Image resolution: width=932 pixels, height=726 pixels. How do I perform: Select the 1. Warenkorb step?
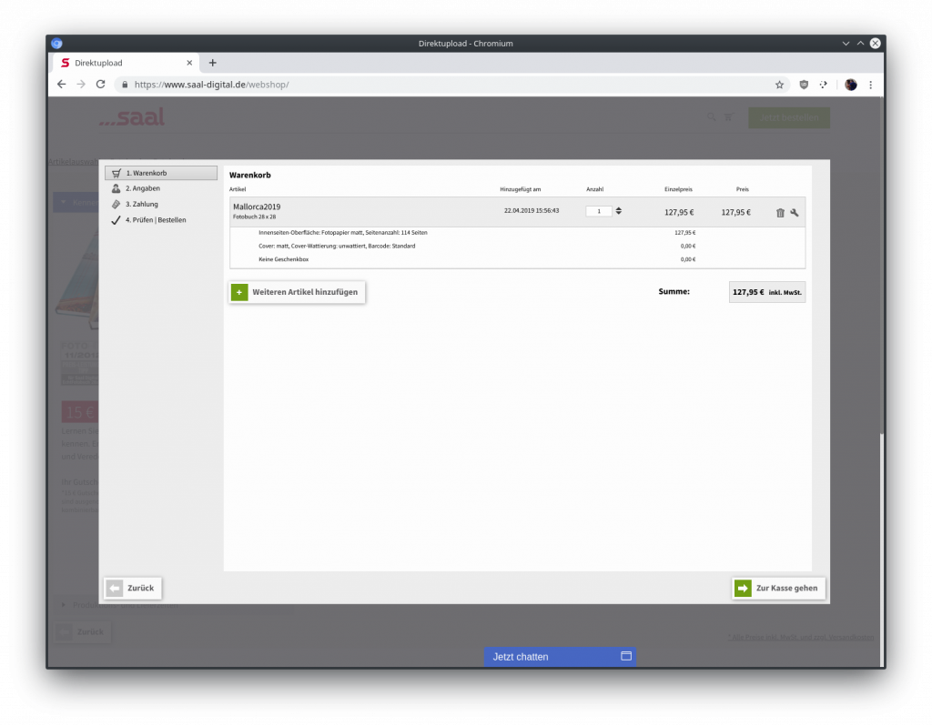161,173
